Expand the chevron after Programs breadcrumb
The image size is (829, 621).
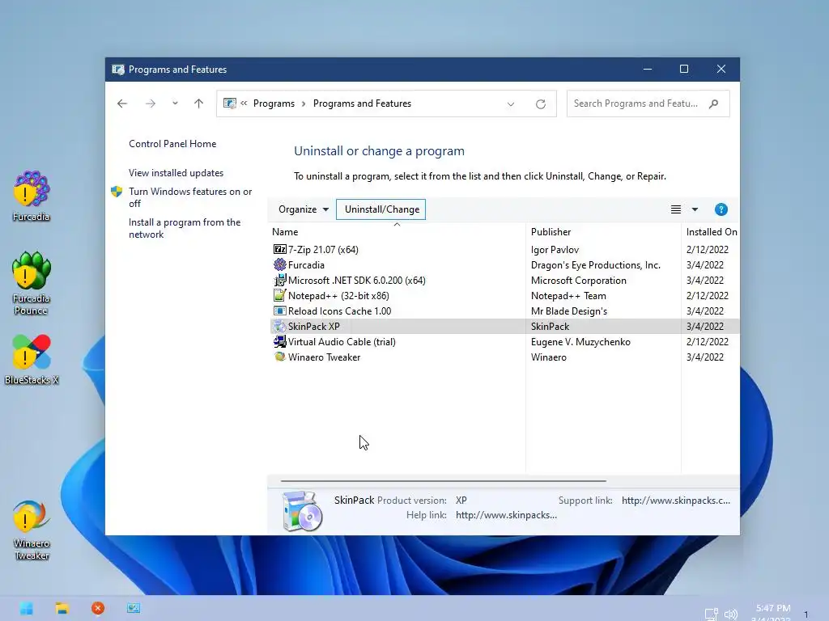[x=304, y=103]
